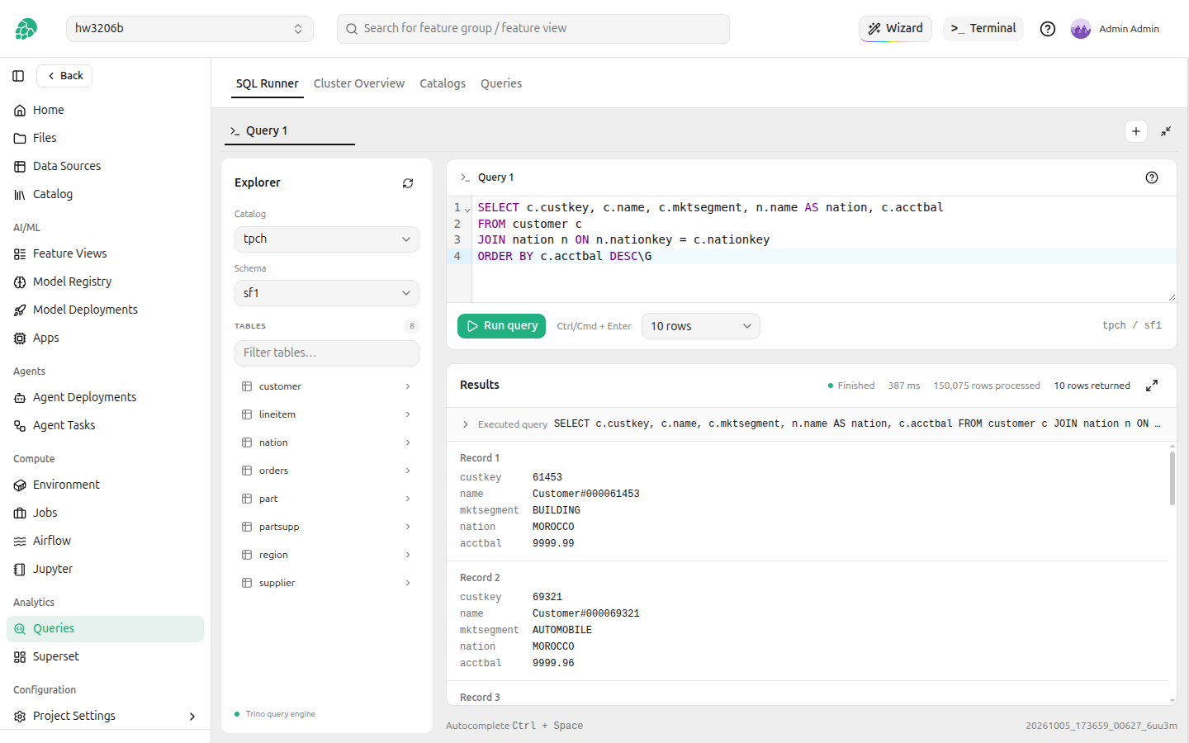The height and width of the screenshot is (743, 1189).
Task: Open Data Sources in sidebar
Action: click(x=105, y=166)
